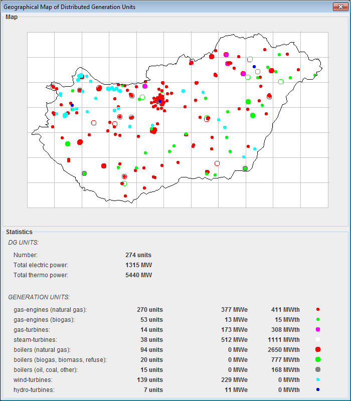Select the '411 MWth' value

click(x=285, y=310)
